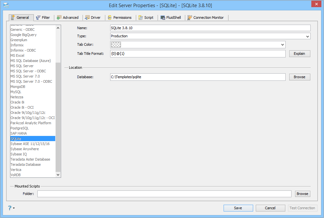Click the General tab icon
324x218 pixels.
[13, 18]
